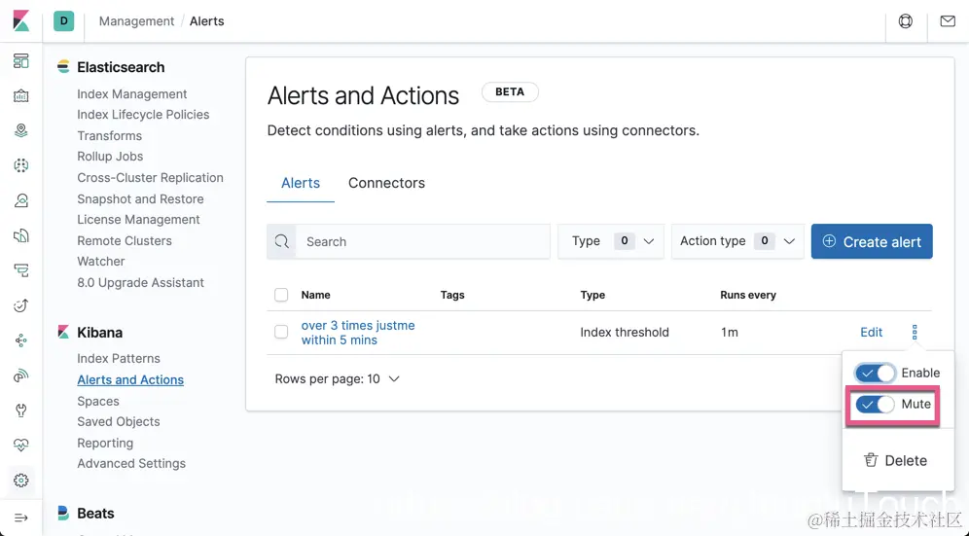Focus the alerts Search field
This screenshot has width=969, height=536.
[422, 241]
